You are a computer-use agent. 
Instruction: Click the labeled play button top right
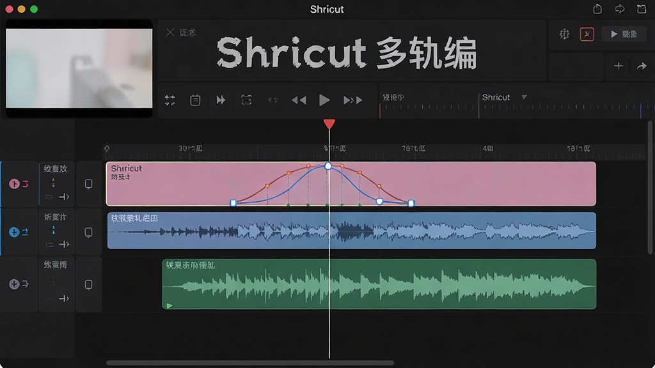pyautogui.click(x=624, y=34)
